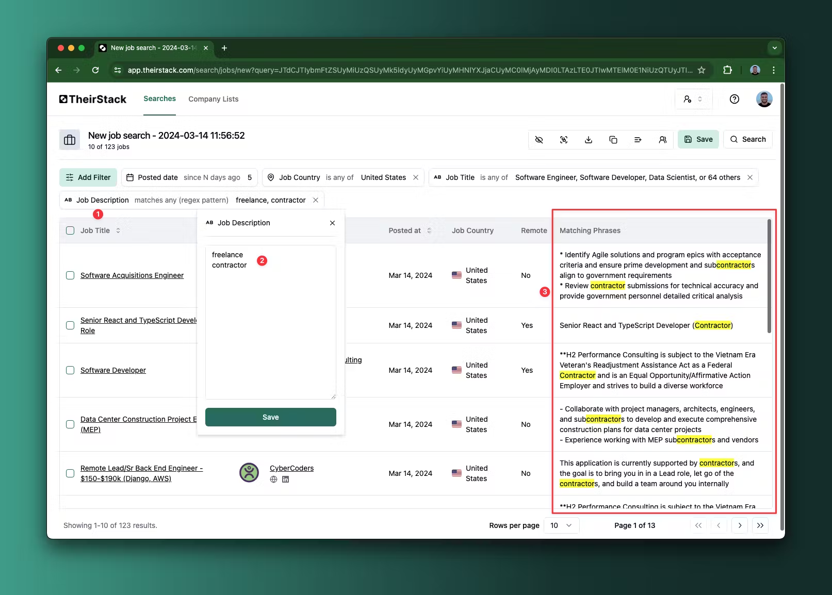Select all rows with the header checkbox
The width and height of the screenshot is (832, 595).
(70, 230)
